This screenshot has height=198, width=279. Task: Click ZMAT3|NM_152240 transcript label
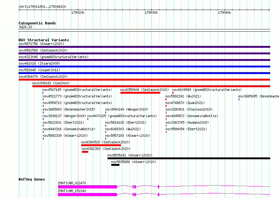[x=72, y=191]
